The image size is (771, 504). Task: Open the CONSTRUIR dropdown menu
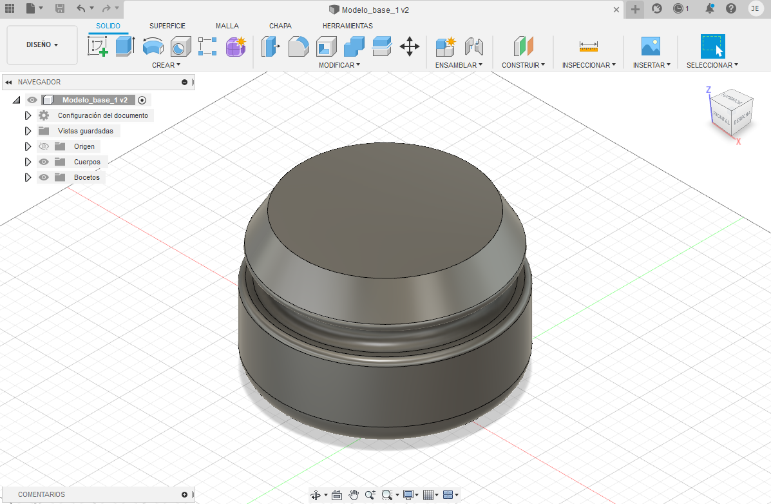click(x=523, y=65)
